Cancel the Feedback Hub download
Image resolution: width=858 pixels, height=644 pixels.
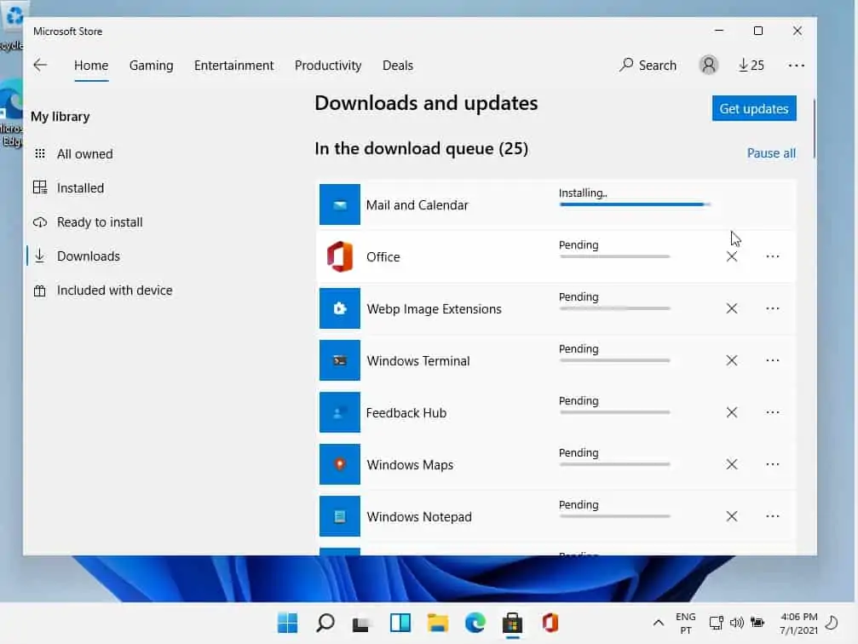[732, 412]
